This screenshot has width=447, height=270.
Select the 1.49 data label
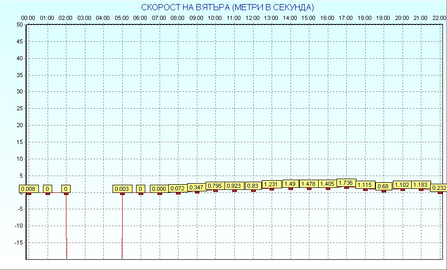(290, 184)
